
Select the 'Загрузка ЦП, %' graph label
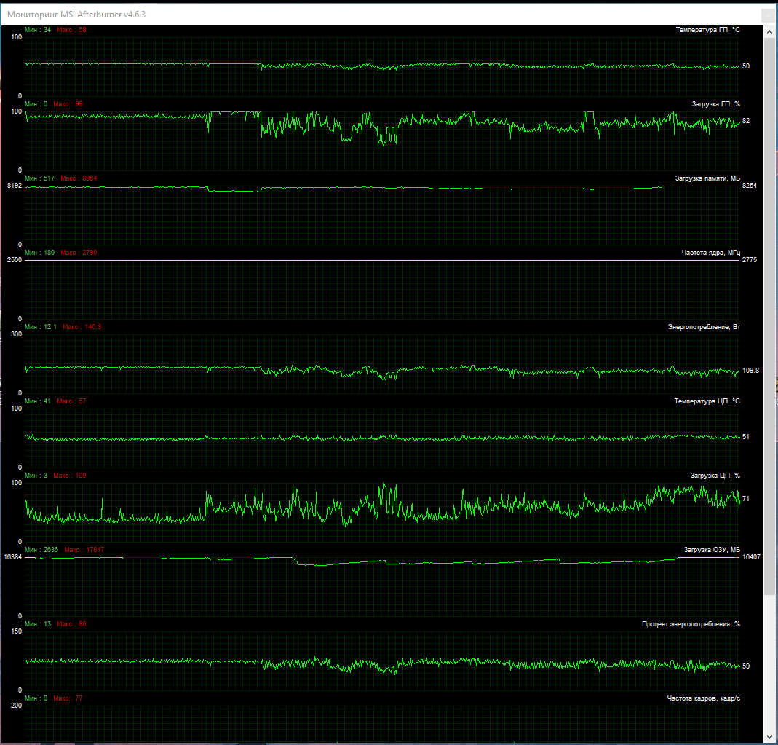coord(715,476)
